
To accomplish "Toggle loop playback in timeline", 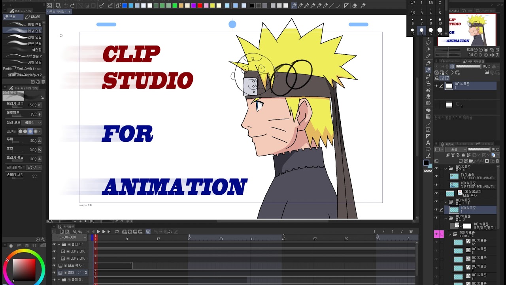I will [117, 232].
